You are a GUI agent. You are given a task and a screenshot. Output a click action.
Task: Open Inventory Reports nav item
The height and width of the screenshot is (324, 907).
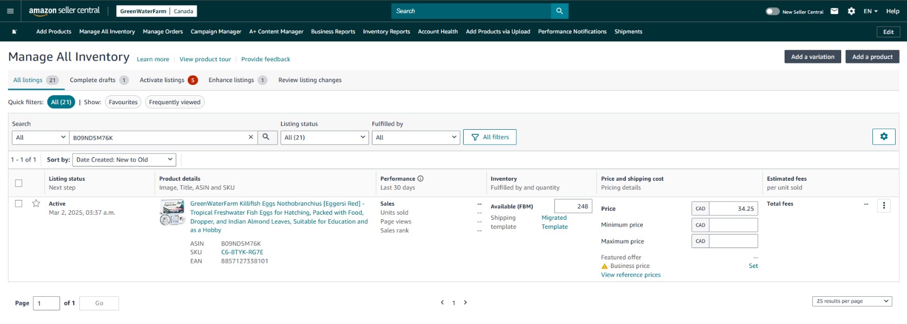coord(387,32)
